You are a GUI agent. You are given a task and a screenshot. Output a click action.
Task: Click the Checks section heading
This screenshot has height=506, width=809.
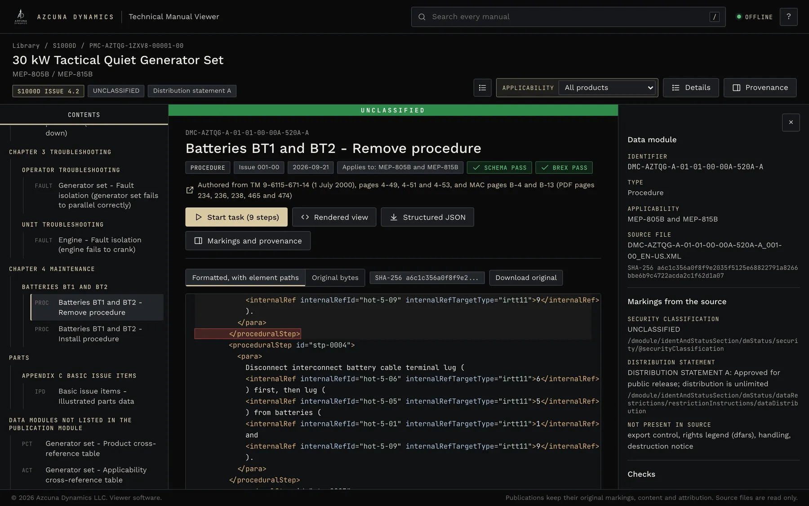coord(641,474)
